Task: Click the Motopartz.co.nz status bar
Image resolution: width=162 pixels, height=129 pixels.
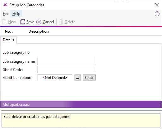Action: pyautogui.click(x=81, y=105)
